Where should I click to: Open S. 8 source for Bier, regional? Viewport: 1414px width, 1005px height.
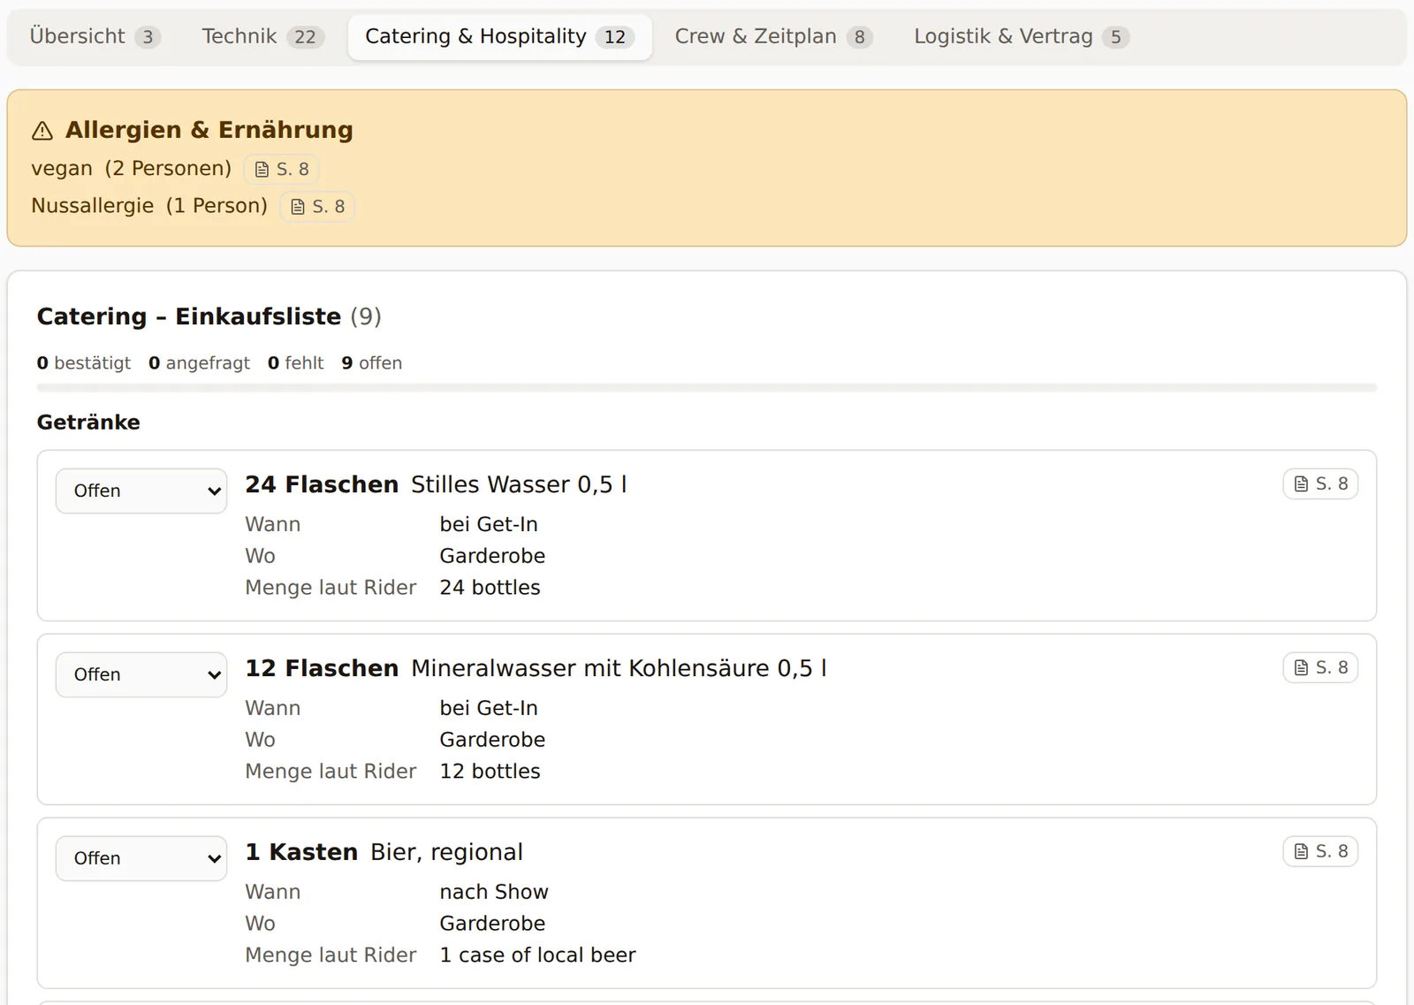1320,851
